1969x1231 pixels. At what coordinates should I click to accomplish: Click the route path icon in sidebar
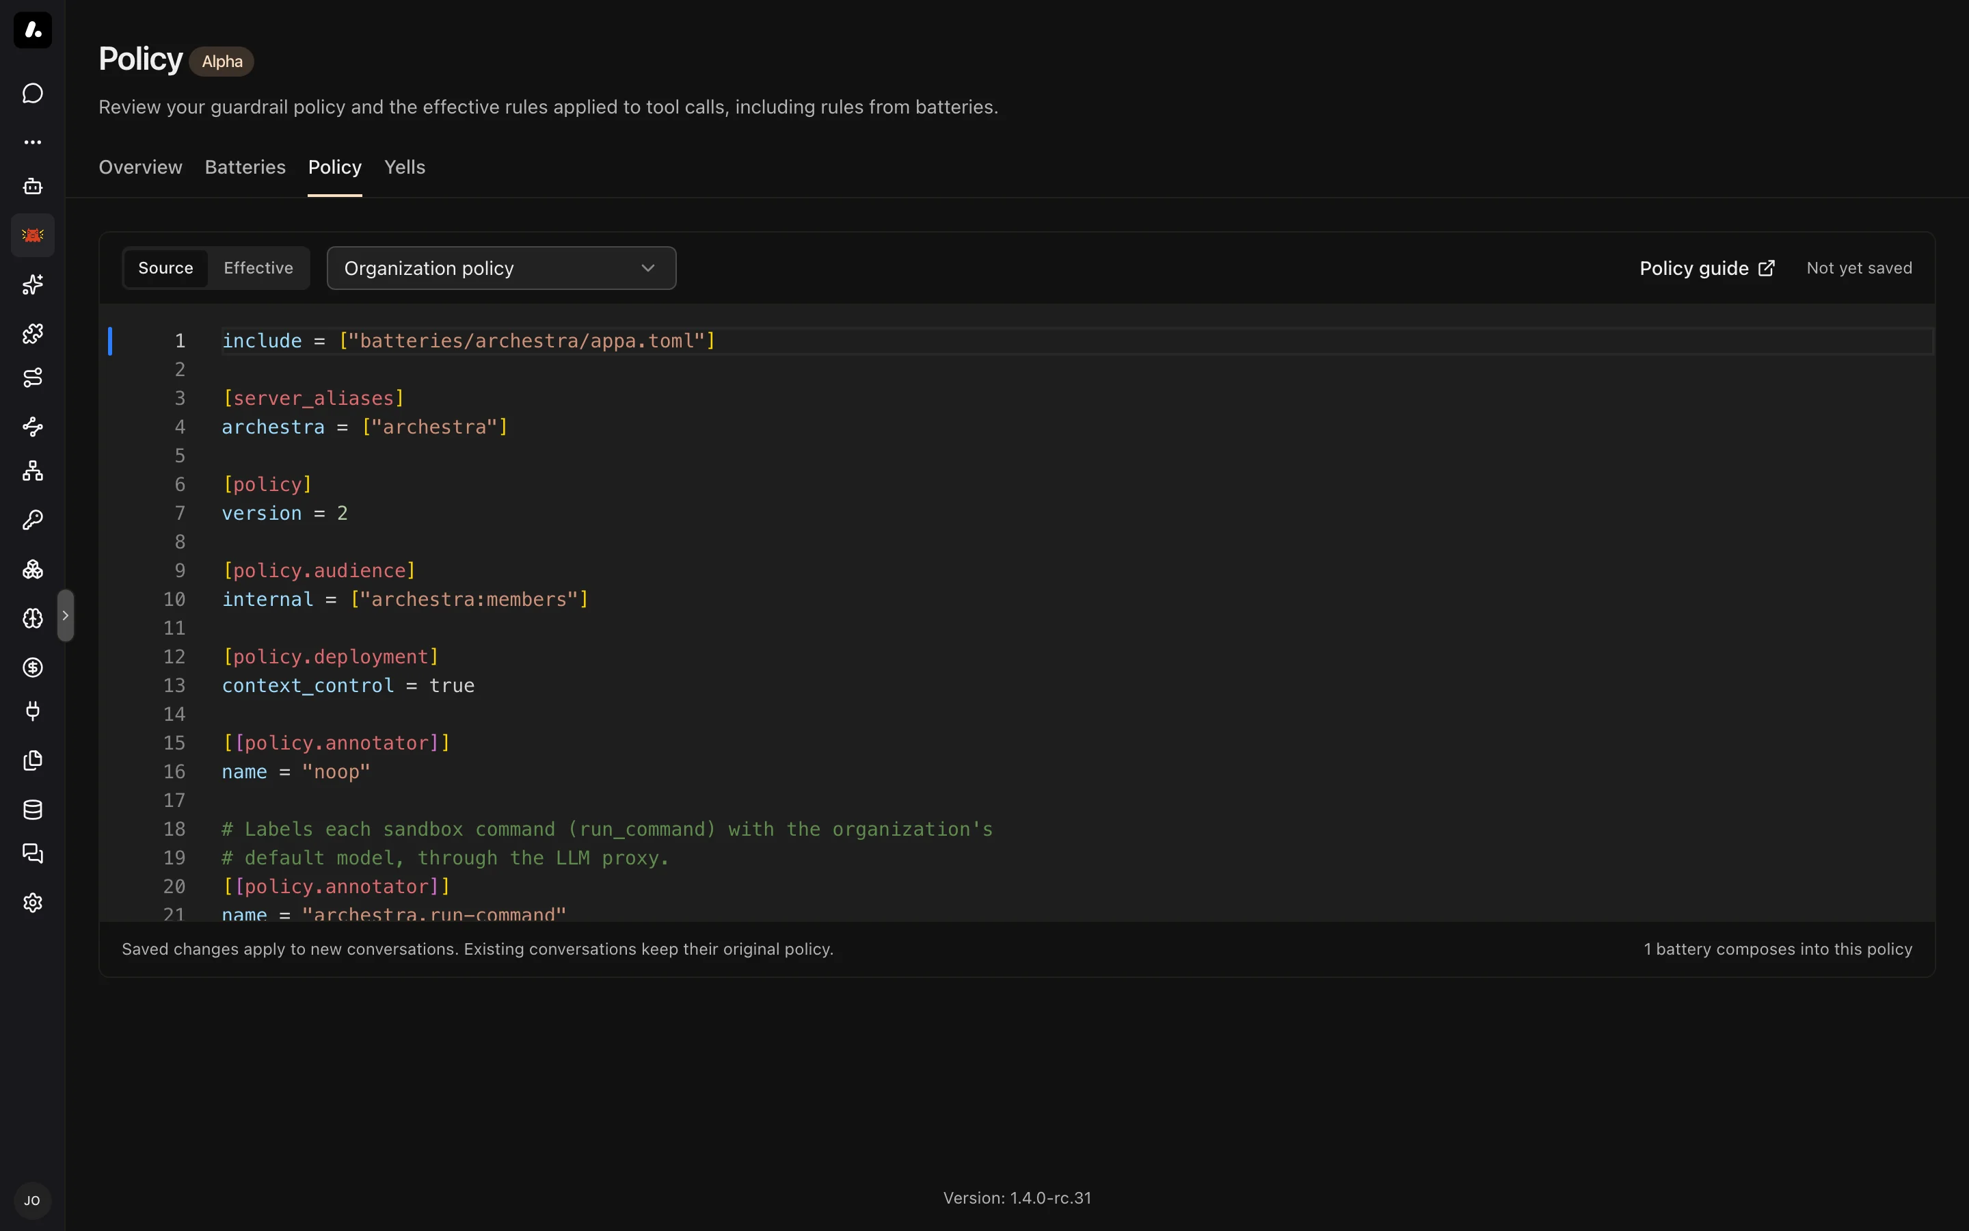33,378
